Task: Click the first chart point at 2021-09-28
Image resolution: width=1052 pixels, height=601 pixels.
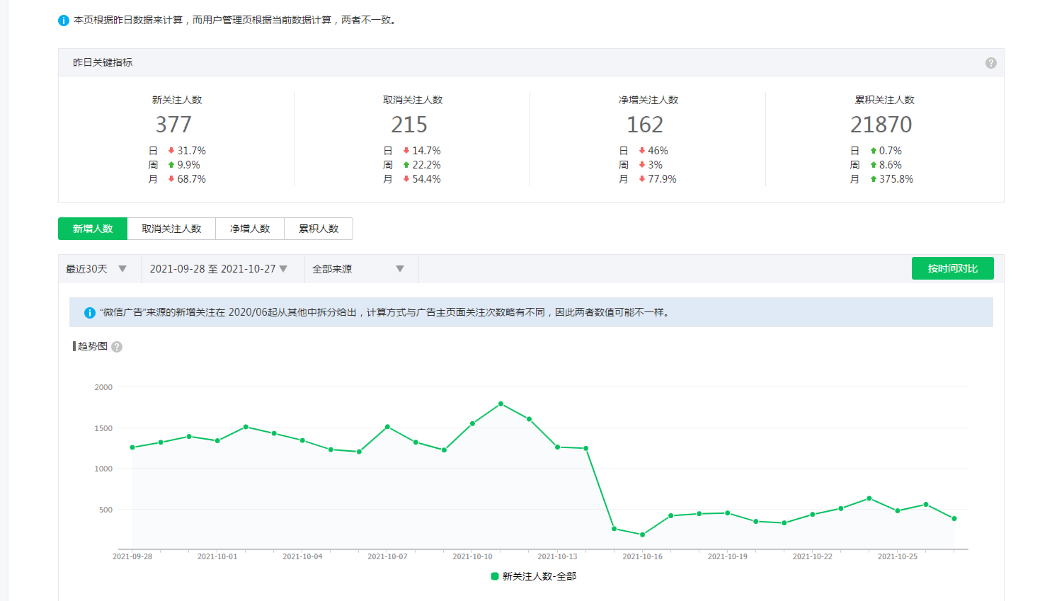Action: [132, 447]
